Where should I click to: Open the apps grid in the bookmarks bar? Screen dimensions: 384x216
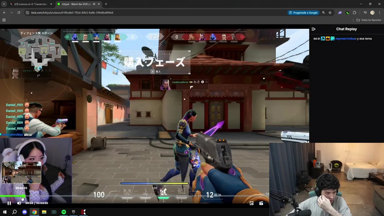[4, 20]
